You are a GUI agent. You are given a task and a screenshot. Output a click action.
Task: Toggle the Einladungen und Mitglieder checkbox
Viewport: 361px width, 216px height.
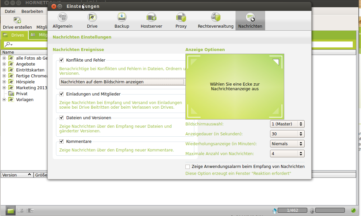point(62,94)
